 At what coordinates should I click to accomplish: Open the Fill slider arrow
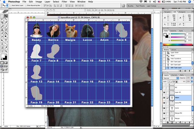192,82
